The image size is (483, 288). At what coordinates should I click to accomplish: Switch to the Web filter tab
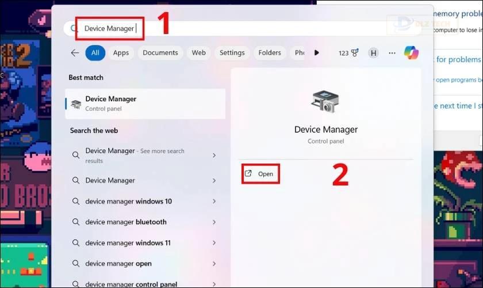[x=199, y=53]
